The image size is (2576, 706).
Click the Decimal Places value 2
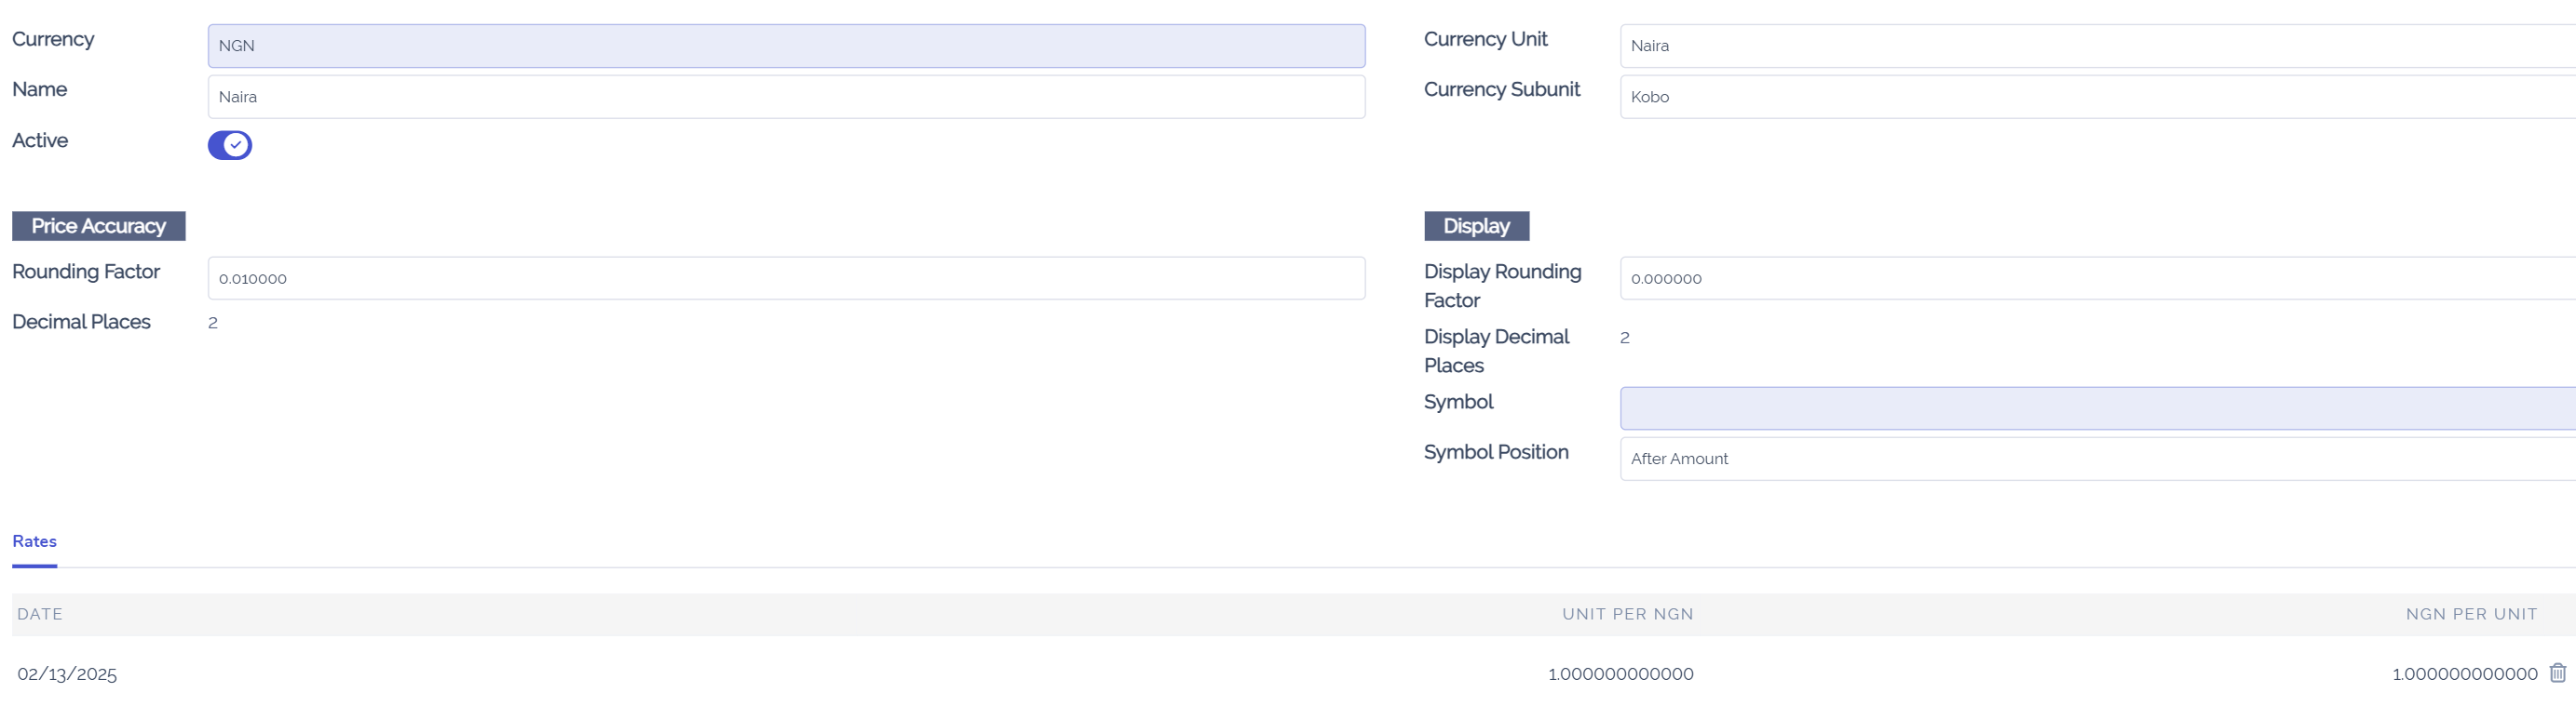(212, 322)
